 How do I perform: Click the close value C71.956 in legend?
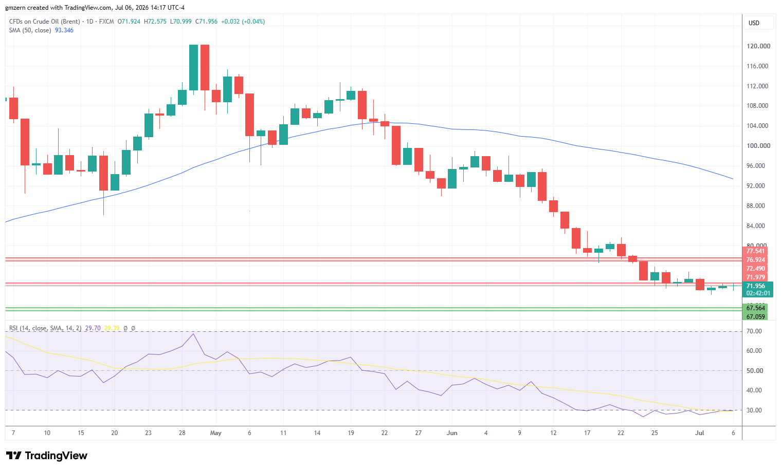pyautogui.click(x=206, y=22)
